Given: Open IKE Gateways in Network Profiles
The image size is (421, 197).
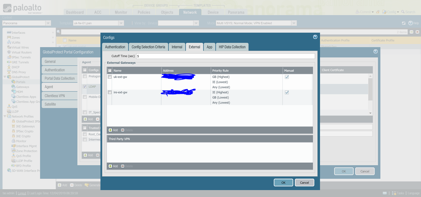Looking at the screenshot, I should [25, 126].
